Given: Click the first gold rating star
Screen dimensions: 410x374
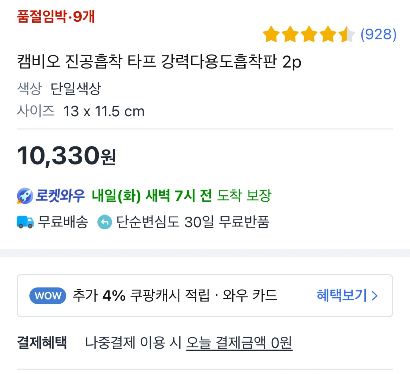Looking at the screenshot, I should pos(271,34).
